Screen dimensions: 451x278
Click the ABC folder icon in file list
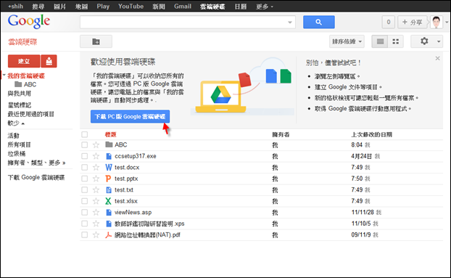(x=109, y=144)
